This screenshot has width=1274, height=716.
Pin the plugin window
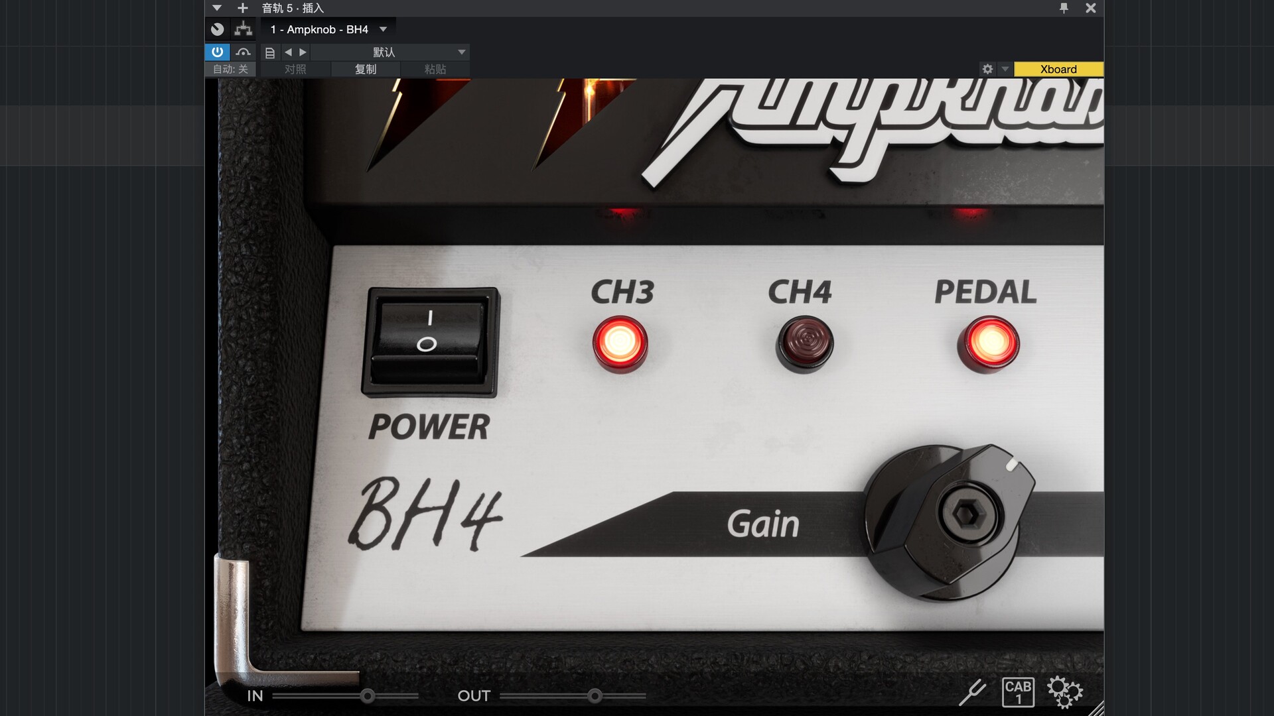(1064, 8)
